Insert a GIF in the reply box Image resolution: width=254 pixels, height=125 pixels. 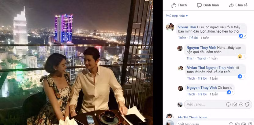pyautogui.click(x=241, y=105)
